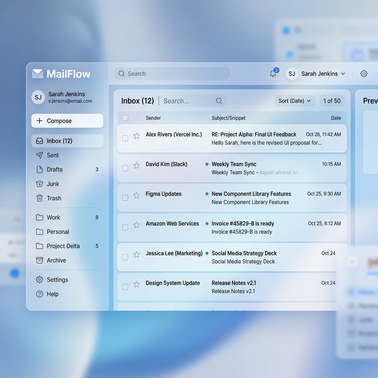Star the Amazon Web Services email
The width and height of the screenshot is (378, 378).
click(x=137, y=225)
